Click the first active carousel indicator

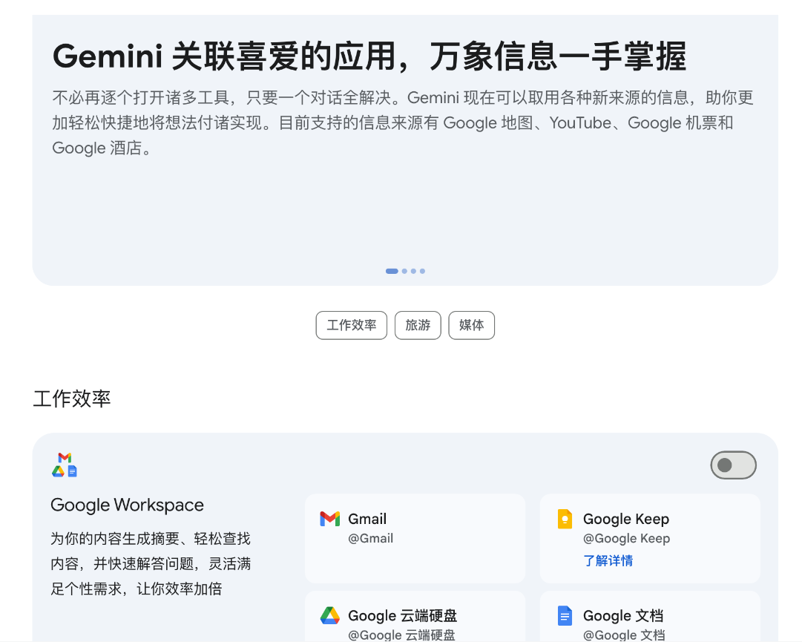pos(392,271)
